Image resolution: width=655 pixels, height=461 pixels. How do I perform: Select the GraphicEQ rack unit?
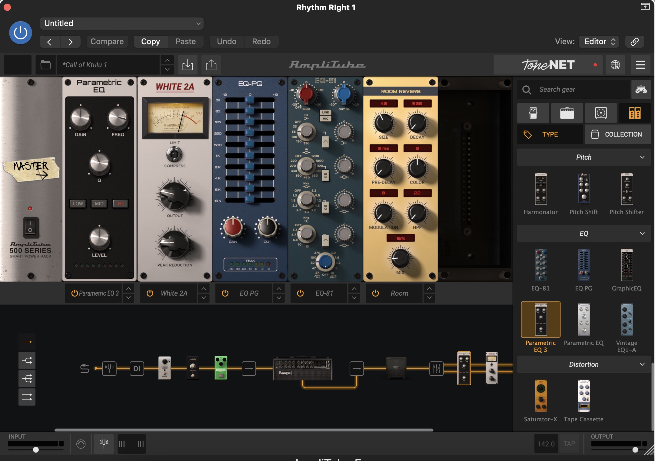[x=627, y=270]
